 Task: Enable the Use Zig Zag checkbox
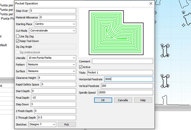click(18, 36)
